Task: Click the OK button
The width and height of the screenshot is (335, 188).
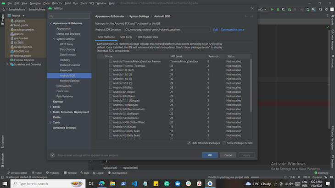Action: [209, 155]
